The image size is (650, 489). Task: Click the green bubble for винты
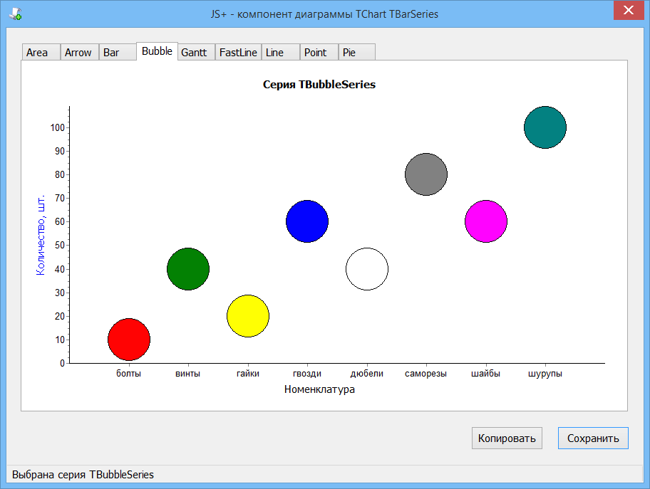pos(188,269)
